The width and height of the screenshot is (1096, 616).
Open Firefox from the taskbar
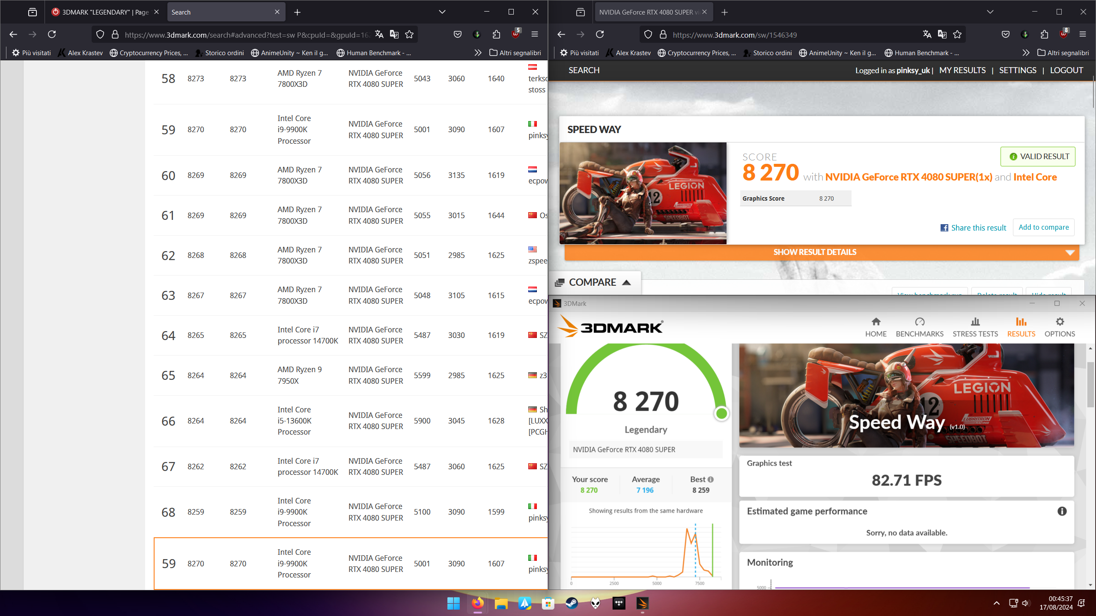477,603
